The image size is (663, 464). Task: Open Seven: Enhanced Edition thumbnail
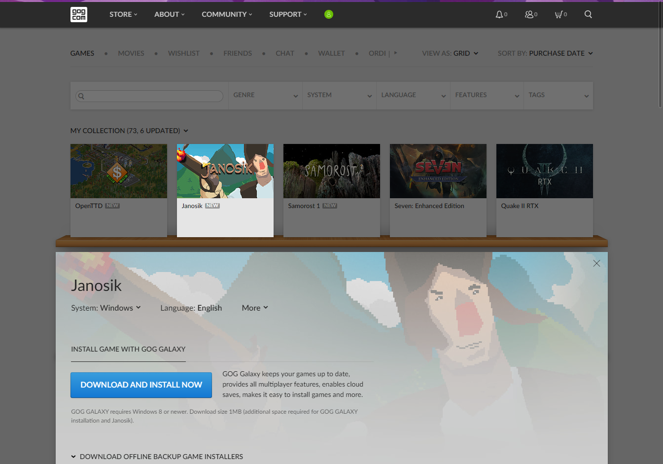(x=438, y=171)
